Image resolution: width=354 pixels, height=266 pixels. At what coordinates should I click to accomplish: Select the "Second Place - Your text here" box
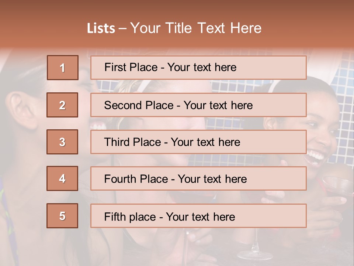[x=198, y=105]
